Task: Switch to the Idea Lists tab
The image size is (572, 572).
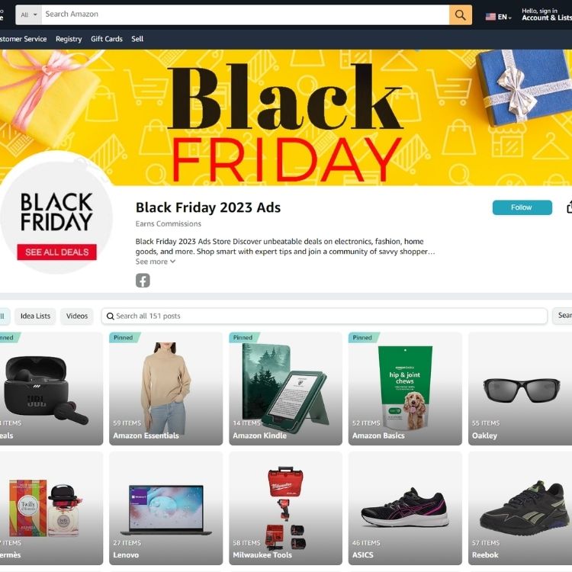Action: coord(35,317)
